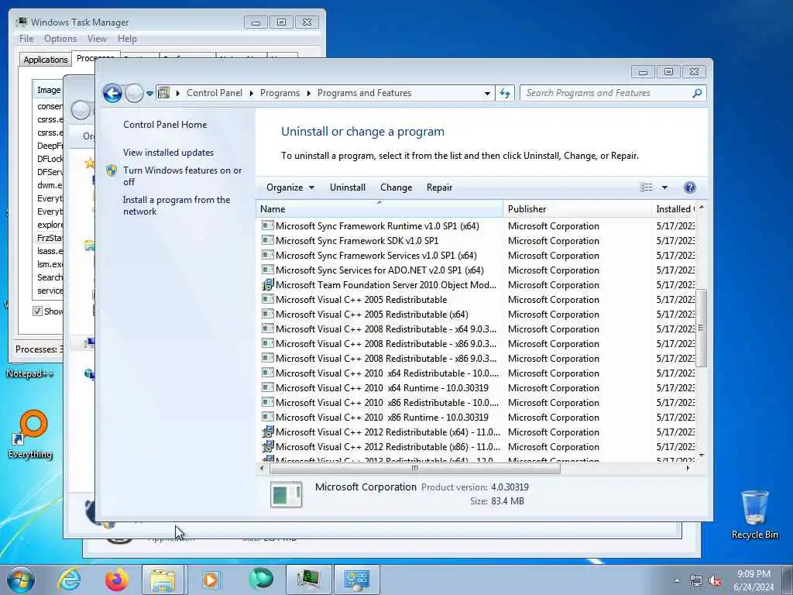
Task: Open the address bar history dropdown
Action: click(487, 93)
